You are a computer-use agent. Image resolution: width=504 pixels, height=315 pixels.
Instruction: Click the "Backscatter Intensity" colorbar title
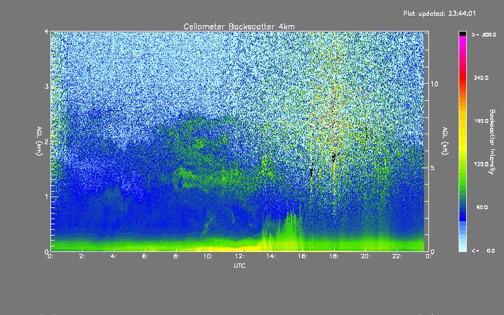coord(492,142)
